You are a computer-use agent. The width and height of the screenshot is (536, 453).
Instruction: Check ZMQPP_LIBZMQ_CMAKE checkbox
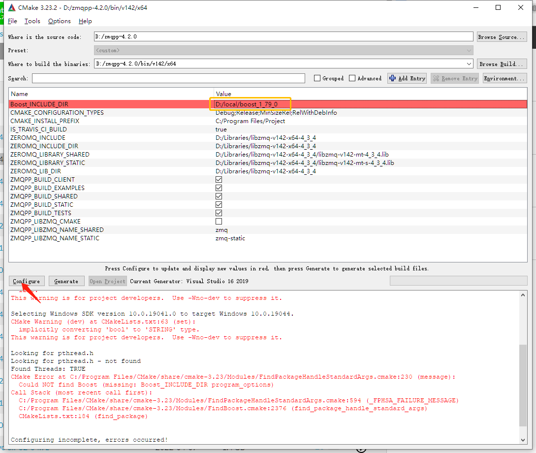point(219,221)
